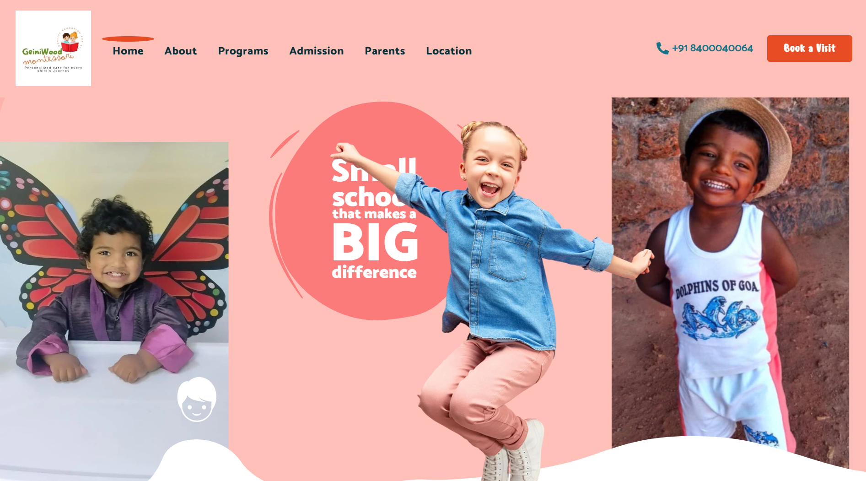Navigate to the Location page
The image size is (866, 481).
tap(449, 51)
